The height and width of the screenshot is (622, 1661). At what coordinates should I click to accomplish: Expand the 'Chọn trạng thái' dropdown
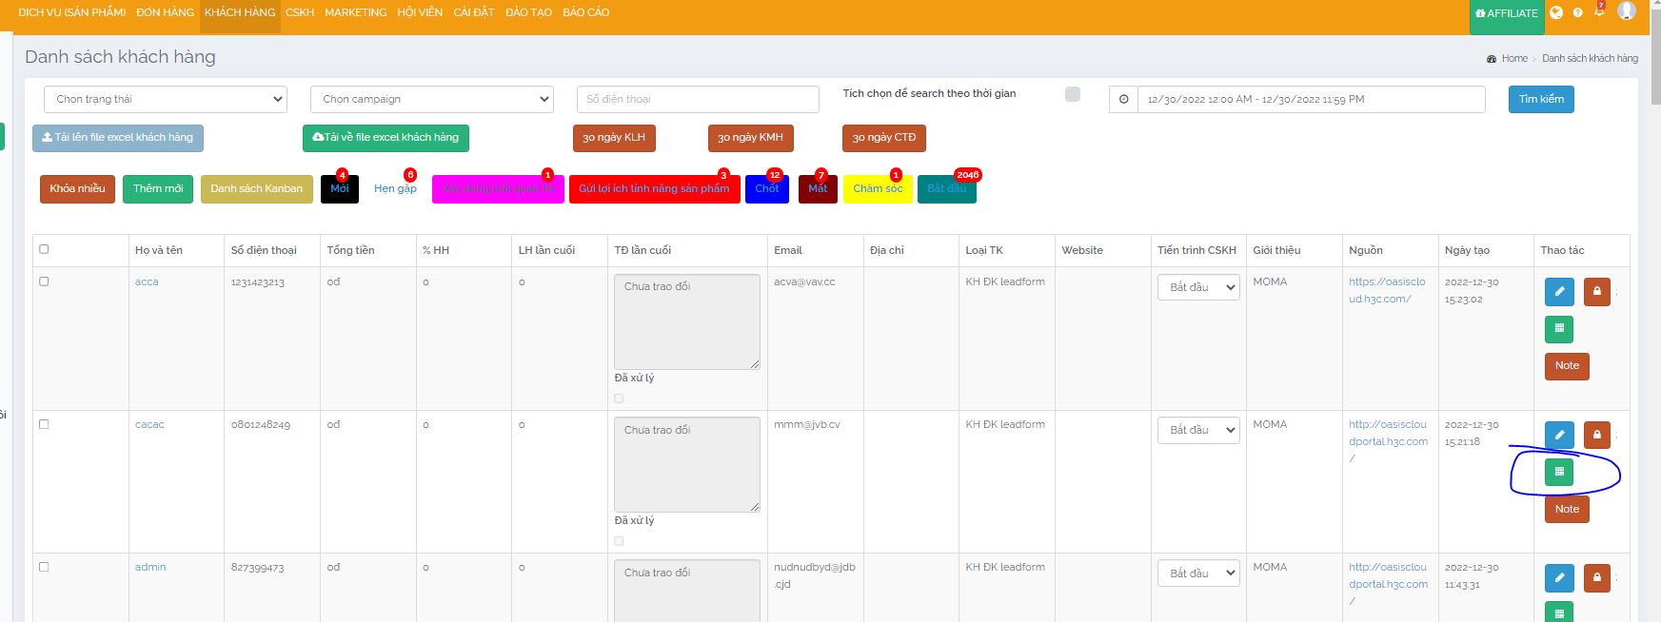pos(166,99)
